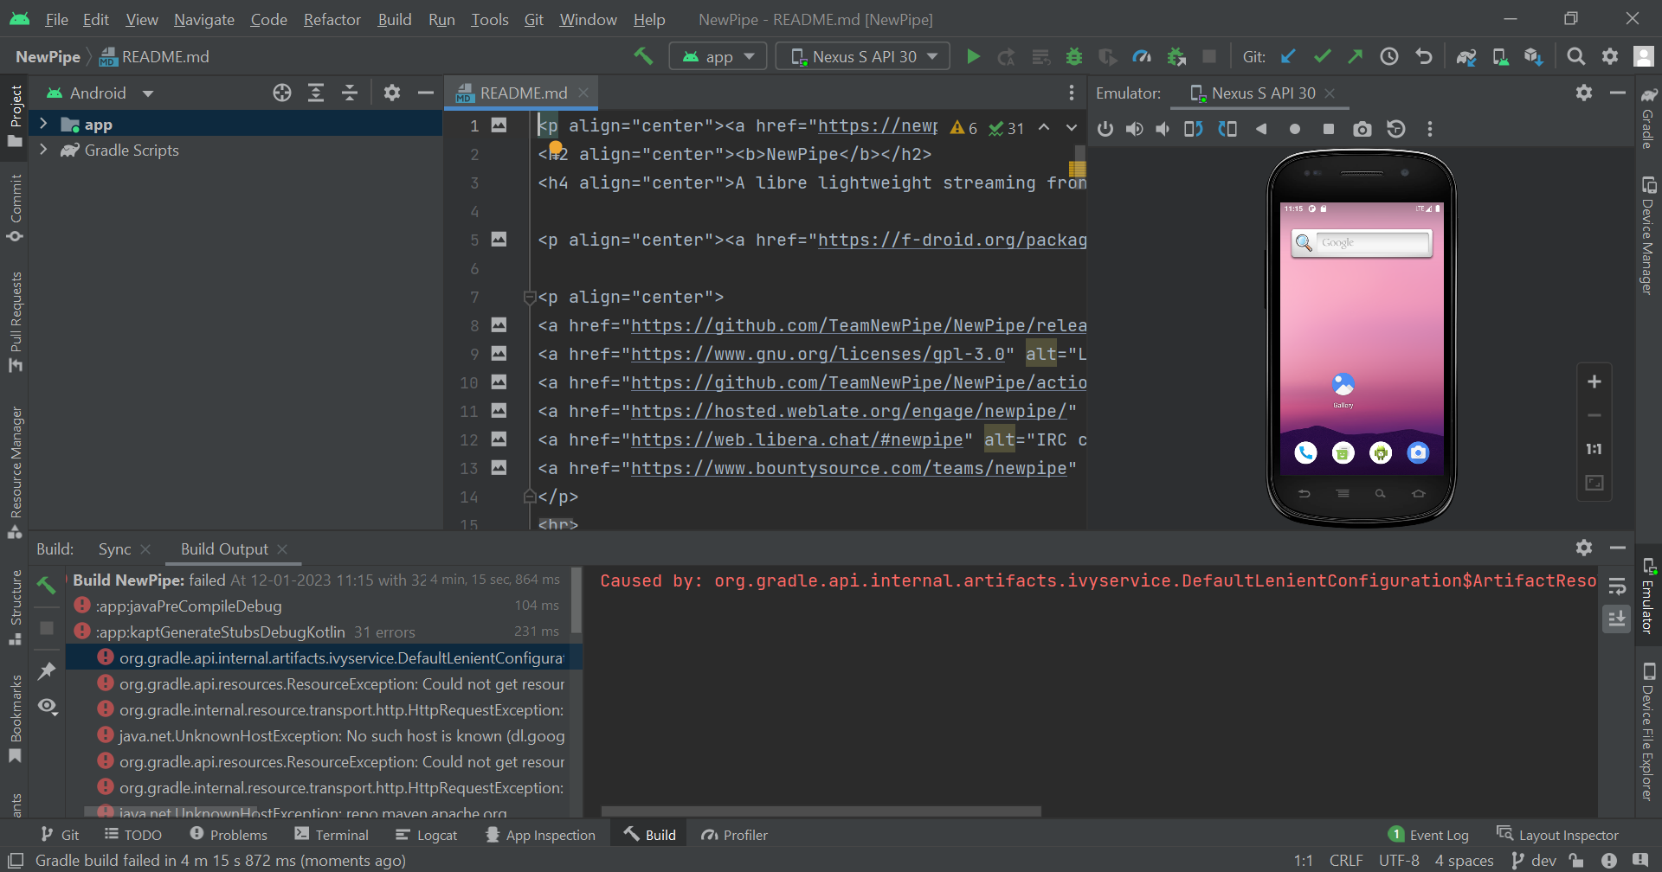1662x872 pixels.
Task: Run the app with green play button
Action: coord(973,57)
